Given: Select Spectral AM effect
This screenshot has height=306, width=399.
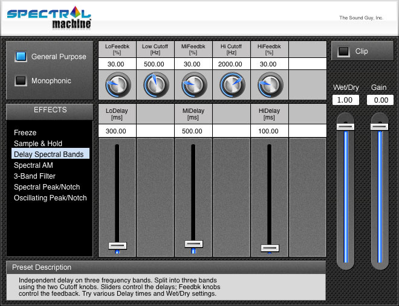Looking at the screenshot, I should pyautogui.click(x=33, y=165).
